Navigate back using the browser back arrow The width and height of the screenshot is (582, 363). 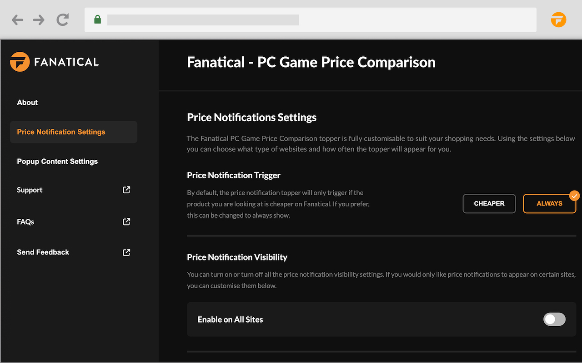17,20
